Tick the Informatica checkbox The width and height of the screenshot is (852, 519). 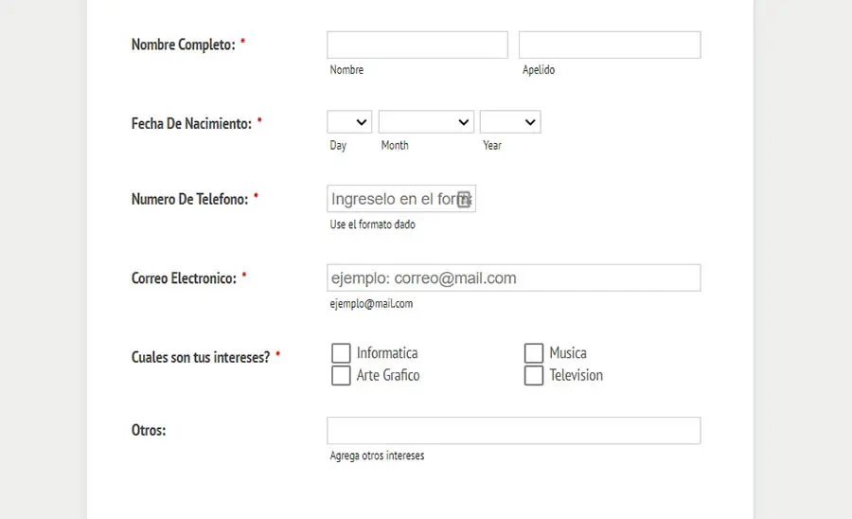coord(341,353)
